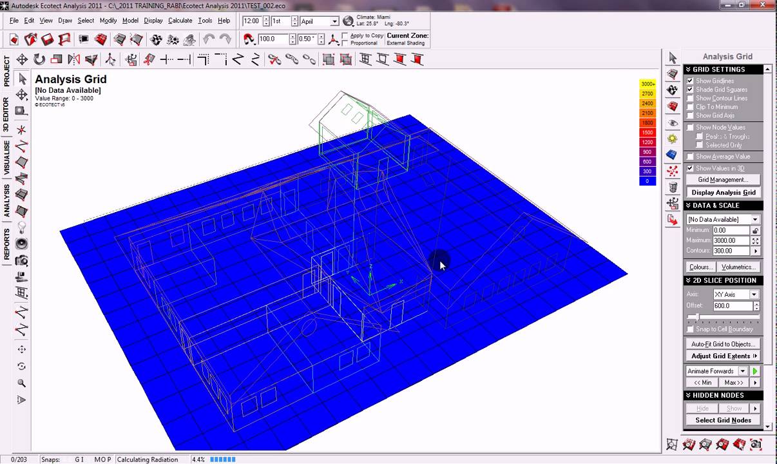Click the Redo arrow icon
The height and width of the screenshot is (464, 777).
coord(225,39)
